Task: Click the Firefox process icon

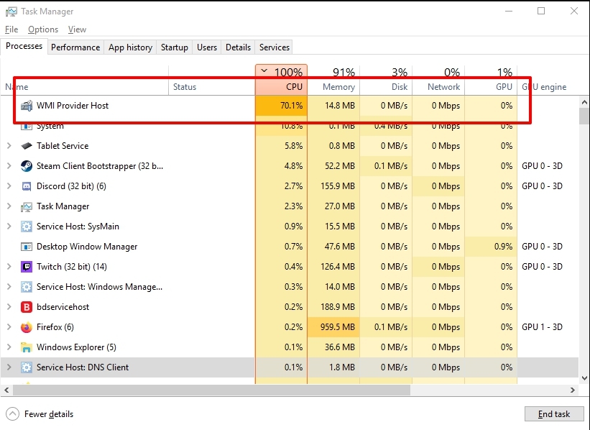Action: tap(27, 327)
